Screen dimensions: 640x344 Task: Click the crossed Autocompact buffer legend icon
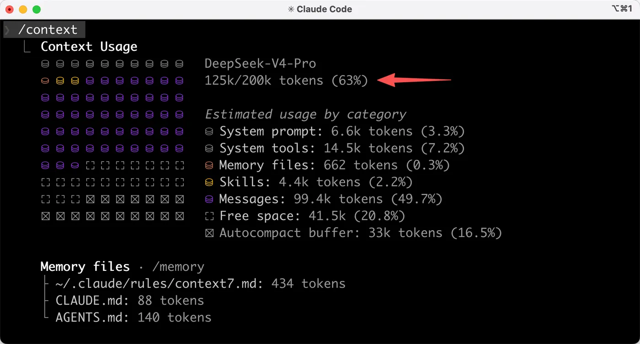point(209,233)
